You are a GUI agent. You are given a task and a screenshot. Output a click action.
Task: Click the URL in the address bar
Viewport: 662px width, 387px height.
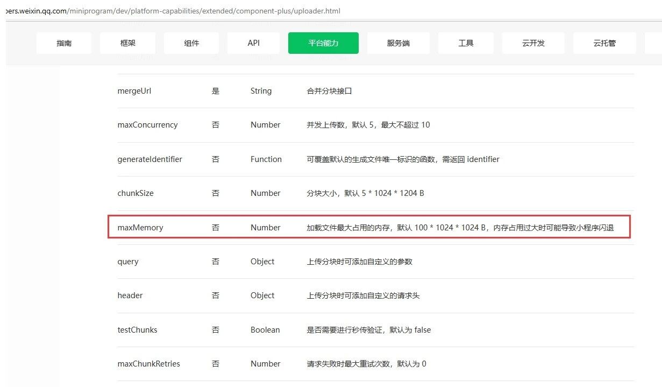(x=172, y=11)
